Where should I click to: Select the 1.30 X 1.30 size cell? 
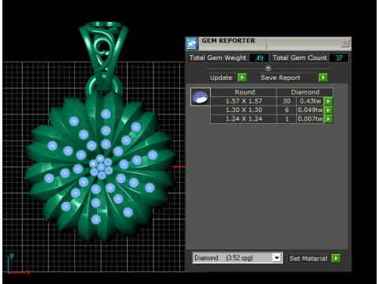(x=244, y=110)
